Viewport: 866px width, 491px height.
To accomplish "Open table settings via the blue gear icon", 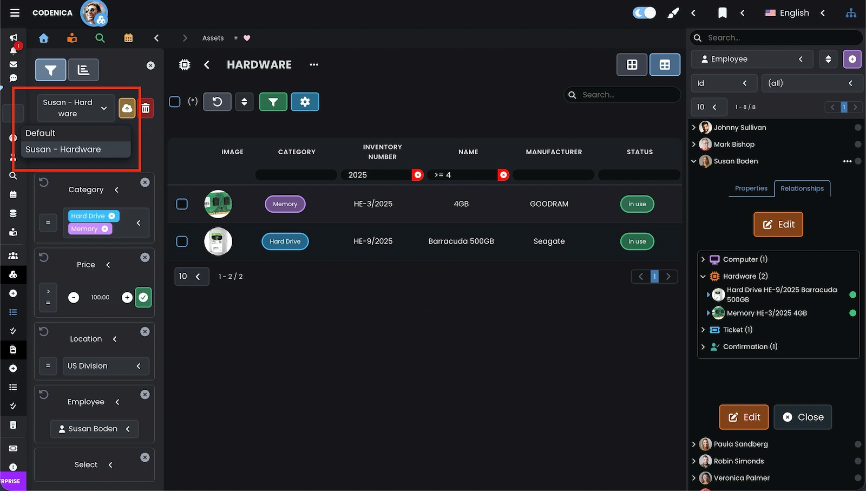I will pos(305,102).
